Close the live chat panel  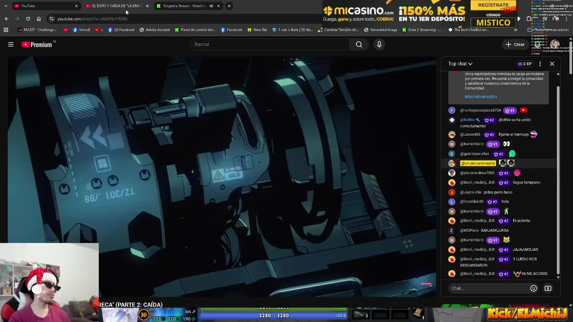[552, 64]
